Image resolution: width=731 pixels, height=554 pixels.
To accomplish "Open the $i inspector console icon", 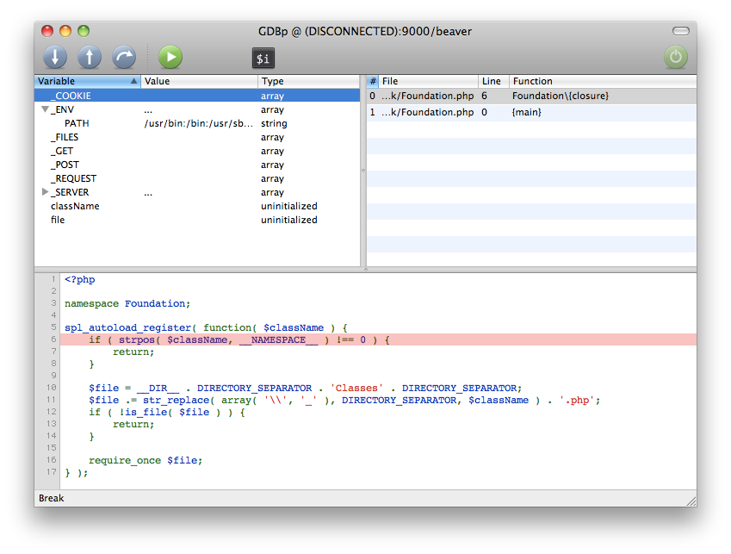I will [x=263, y=59].
